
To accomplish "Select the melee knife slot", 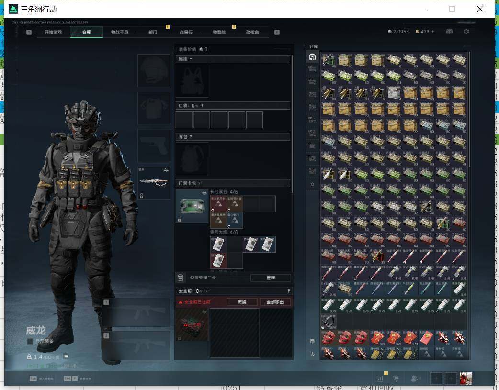I will [154, 183].
